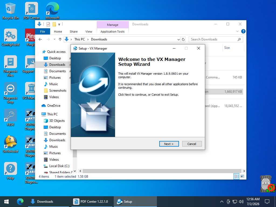Open the Help desktop shortcut

(11, 171)
